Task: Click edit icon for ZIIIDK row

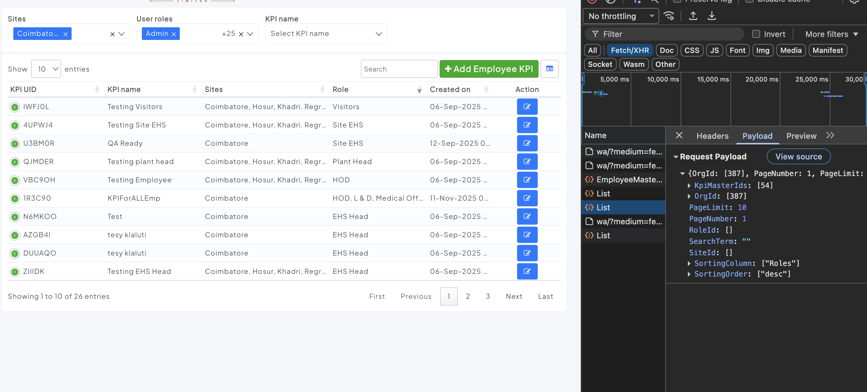Action: [x=527, y=271]
